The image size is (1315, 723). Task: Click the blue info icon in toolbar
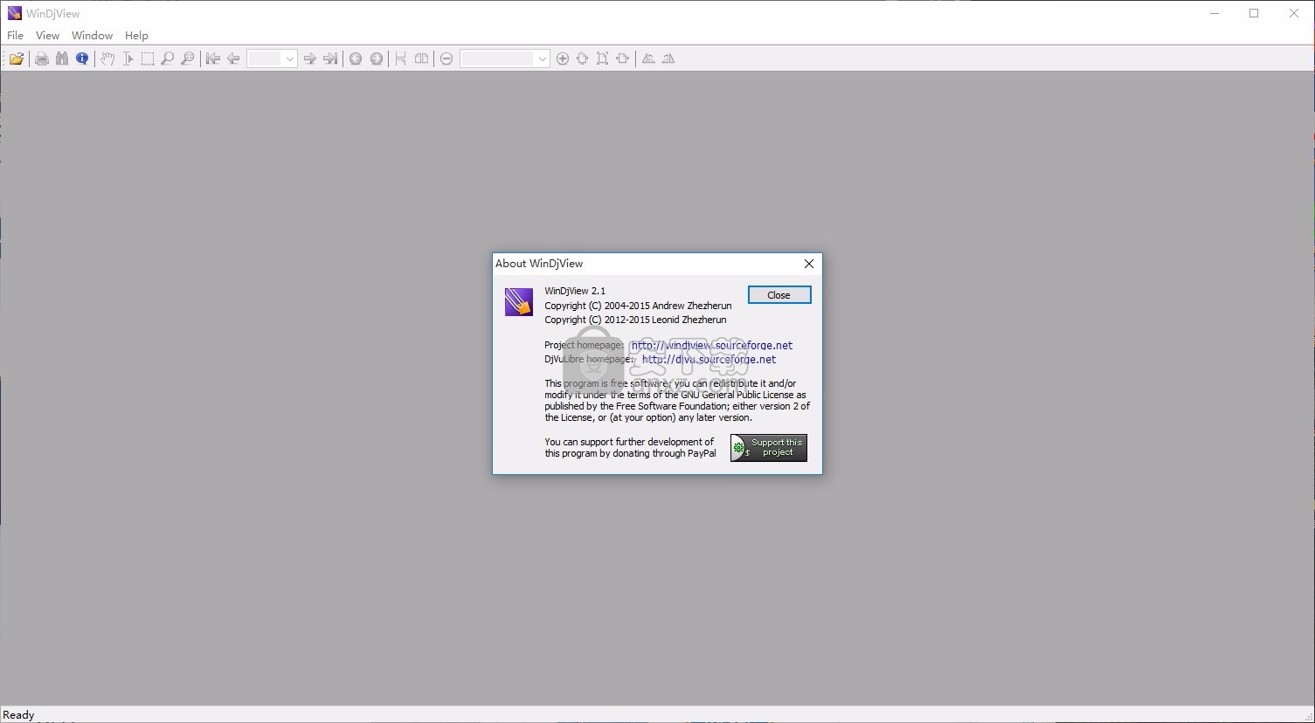82,59
